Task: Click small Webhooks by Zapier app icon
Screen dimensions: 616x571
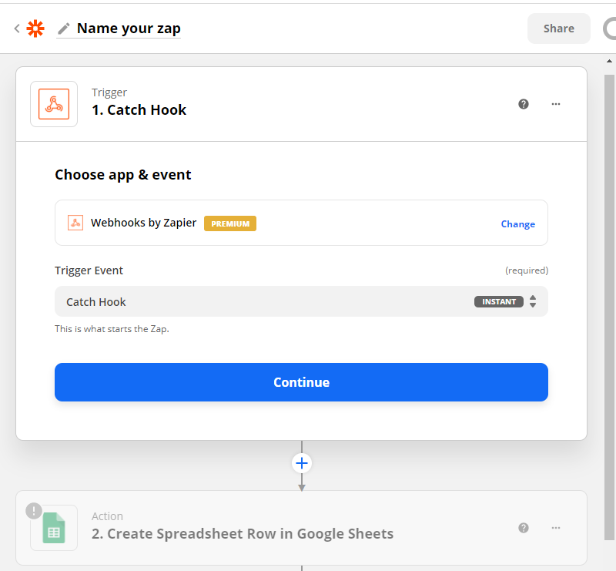Action: pyautogui.click(x=75, y=223)
